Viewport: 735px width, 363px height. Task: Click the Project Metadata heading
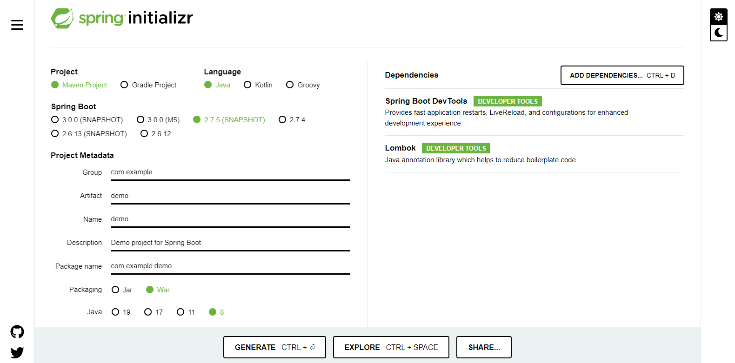[x=82, y=155]
